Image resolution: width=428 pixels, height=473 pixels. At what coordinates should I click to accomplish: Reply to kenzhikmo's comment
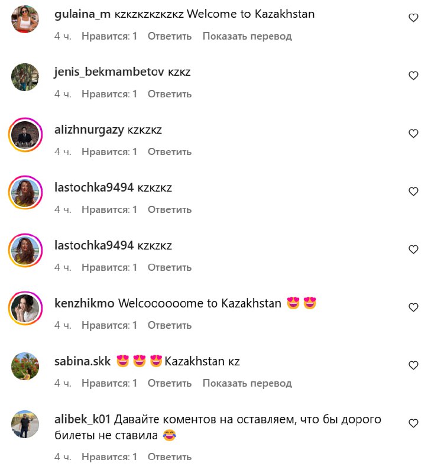[x=170, y=325]
